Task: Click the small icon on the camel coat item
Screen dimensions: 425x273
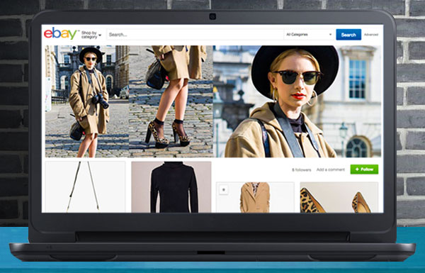Action: [224, 190]
